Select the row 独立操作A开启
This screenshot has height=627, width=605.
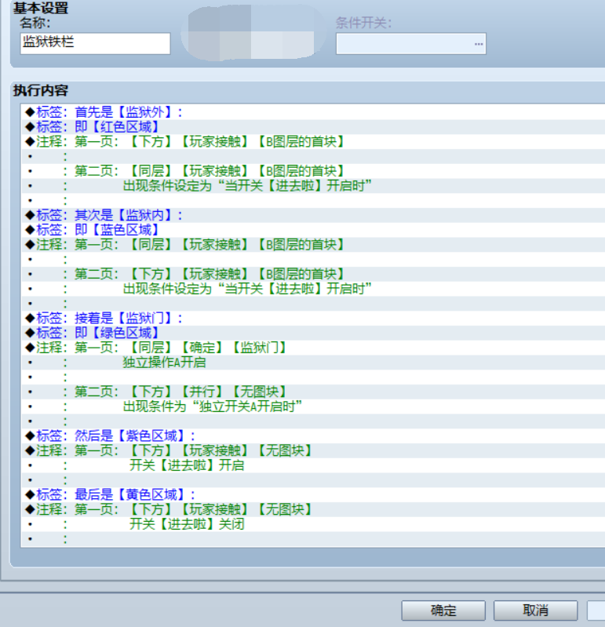coord(313,363)
